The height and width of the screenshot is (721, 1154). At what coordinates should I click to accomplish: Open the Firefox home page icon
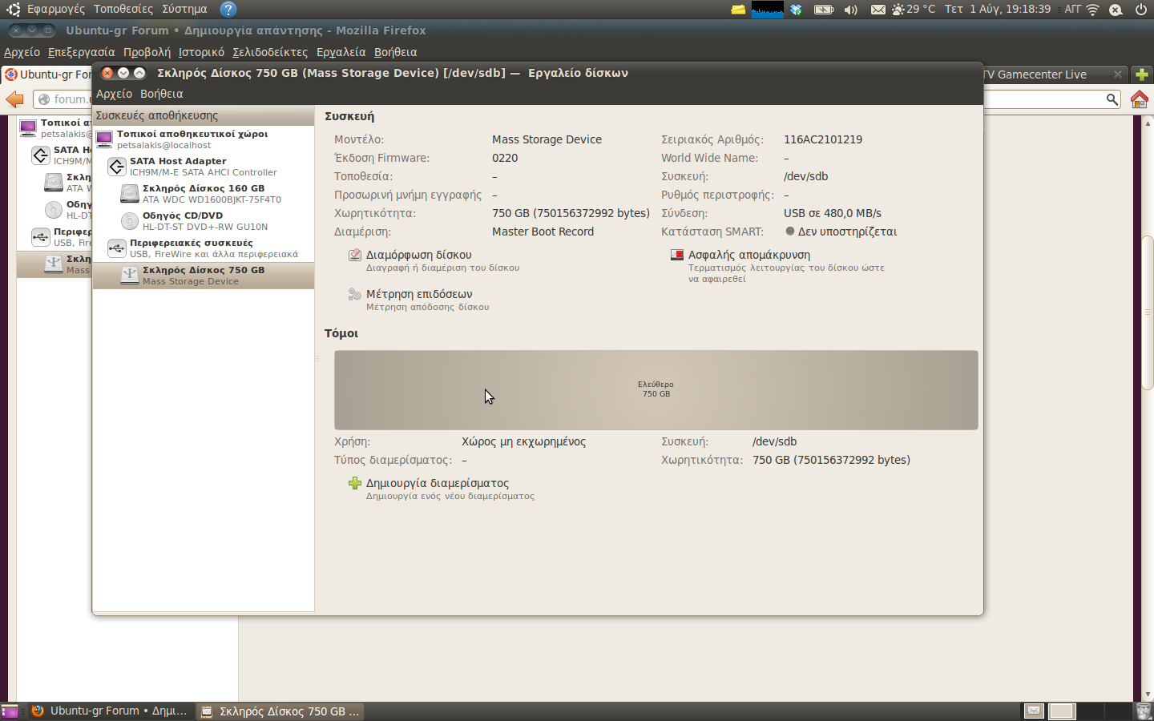tap(1139, 99)
